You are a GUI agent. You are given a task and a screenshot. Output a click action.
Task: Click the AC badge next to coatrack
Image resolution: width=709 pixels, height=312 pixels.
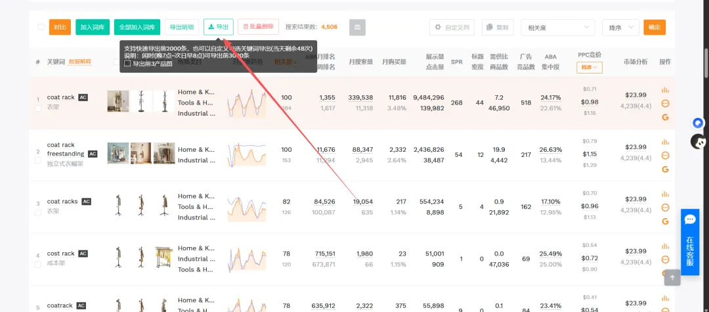point(81,305)
